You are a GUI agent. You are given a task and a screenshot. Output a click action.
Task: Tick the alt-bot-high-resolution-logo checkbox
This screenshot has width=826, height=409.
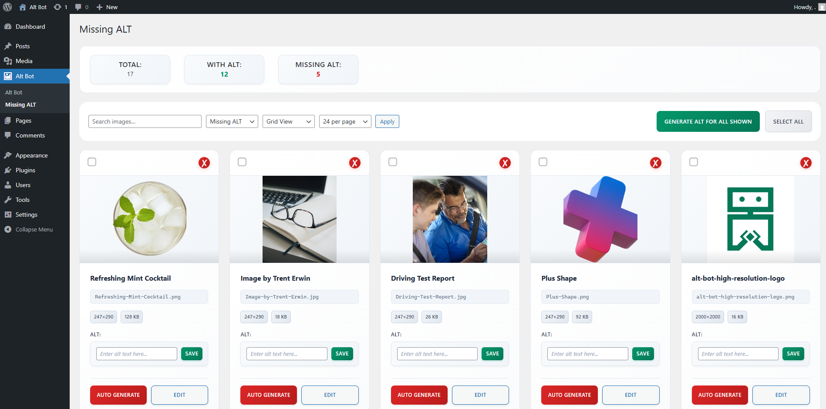tap(693, 161)
